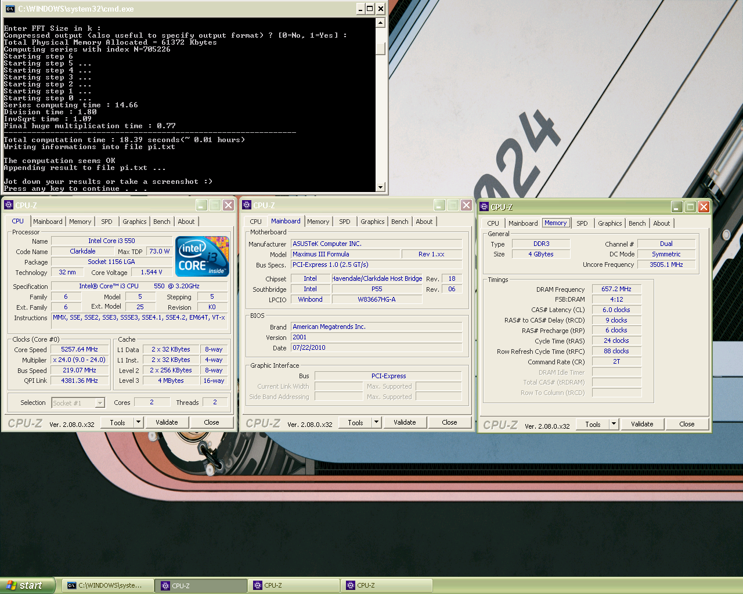
Task: Select Mainboard tab in the middle CPU-Z window
Action: pos(286,221)
